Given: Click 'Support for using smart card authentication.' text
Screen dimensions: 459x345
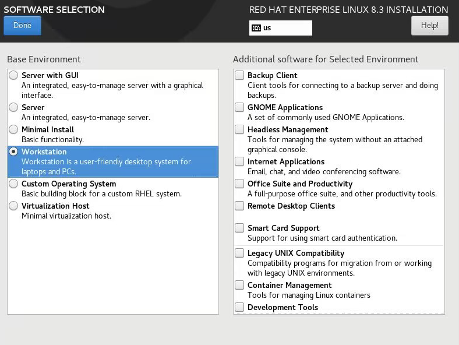Looking at the screenshot, I should [322, 238].
